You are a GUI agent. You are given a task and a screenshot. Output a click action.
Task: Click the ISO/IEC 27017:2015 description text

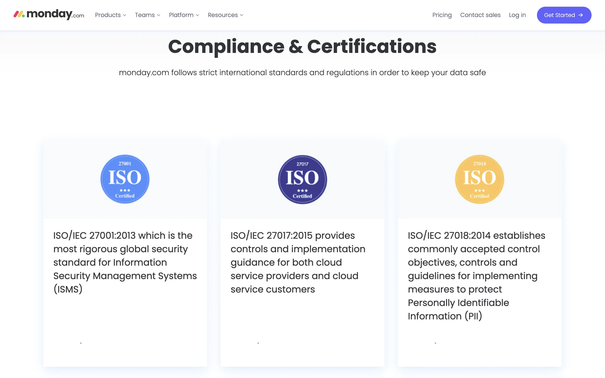click(x=297, y=262)
